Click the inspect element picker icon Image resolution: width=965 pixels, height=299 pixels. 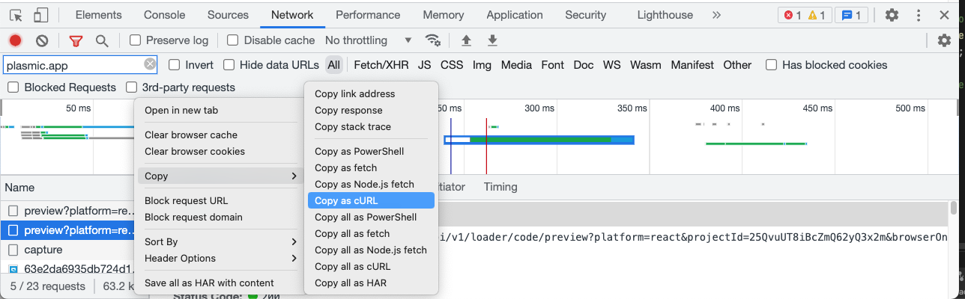[16, 15]
